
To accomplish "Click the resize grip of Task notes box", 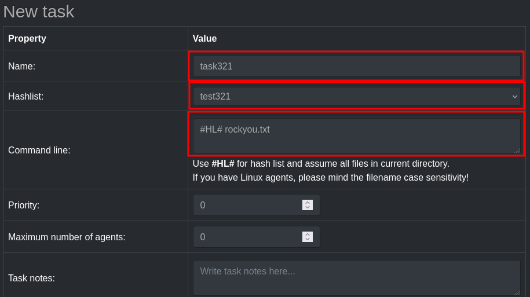I will click(x=517, y=292).
